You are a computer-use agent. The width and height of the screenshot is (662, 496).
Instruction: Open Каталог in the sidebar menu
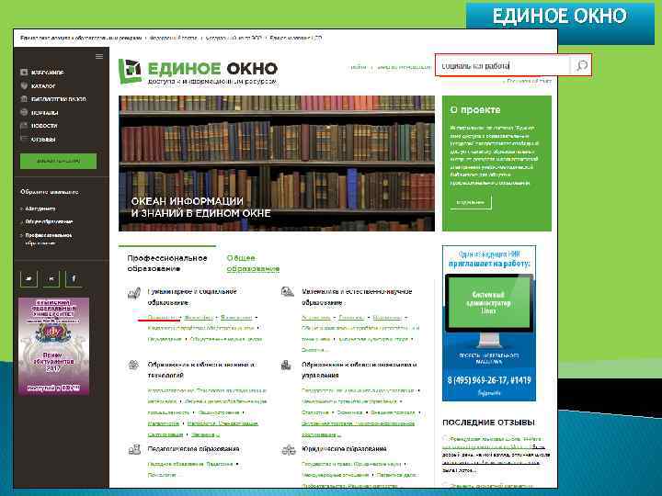coord(43,86)
